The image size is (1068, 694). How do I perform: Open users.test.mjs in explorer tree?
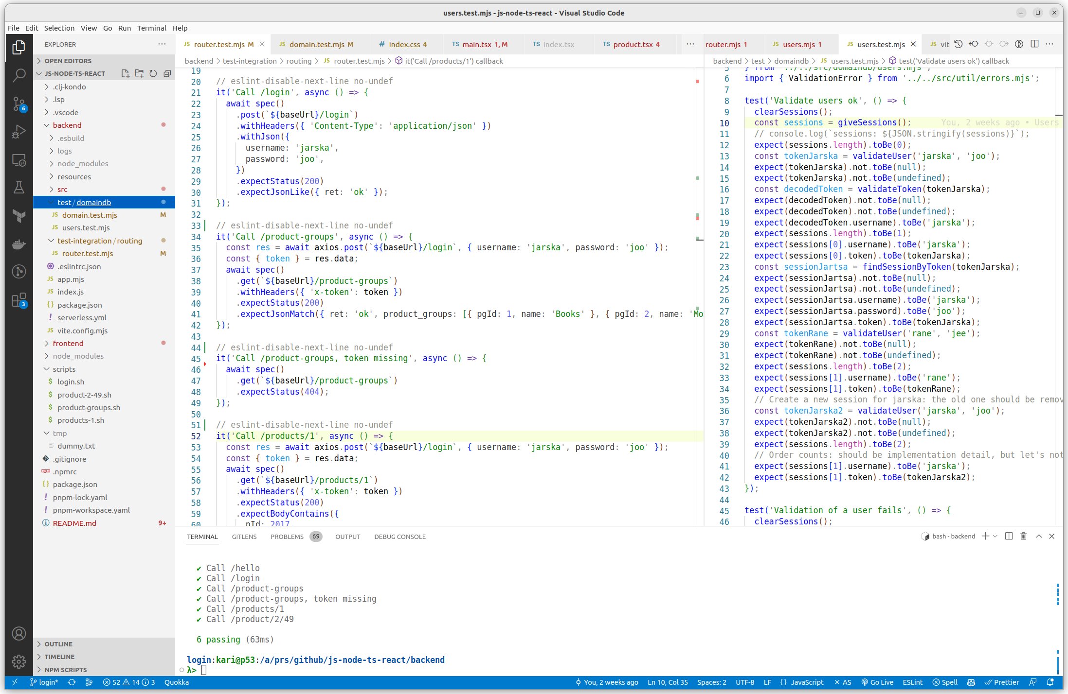pyautogui.click(x=104, y=228)
